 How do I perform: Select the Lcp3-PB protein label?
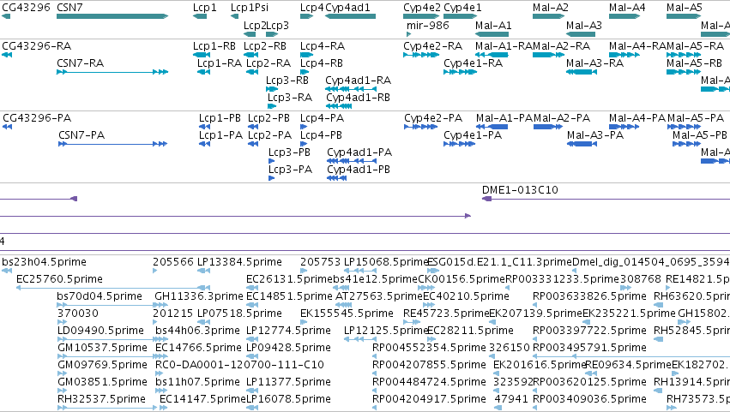tap(290, 152)
